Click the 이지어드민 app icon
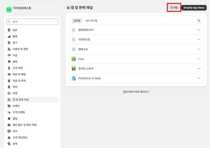 [74, 40]
